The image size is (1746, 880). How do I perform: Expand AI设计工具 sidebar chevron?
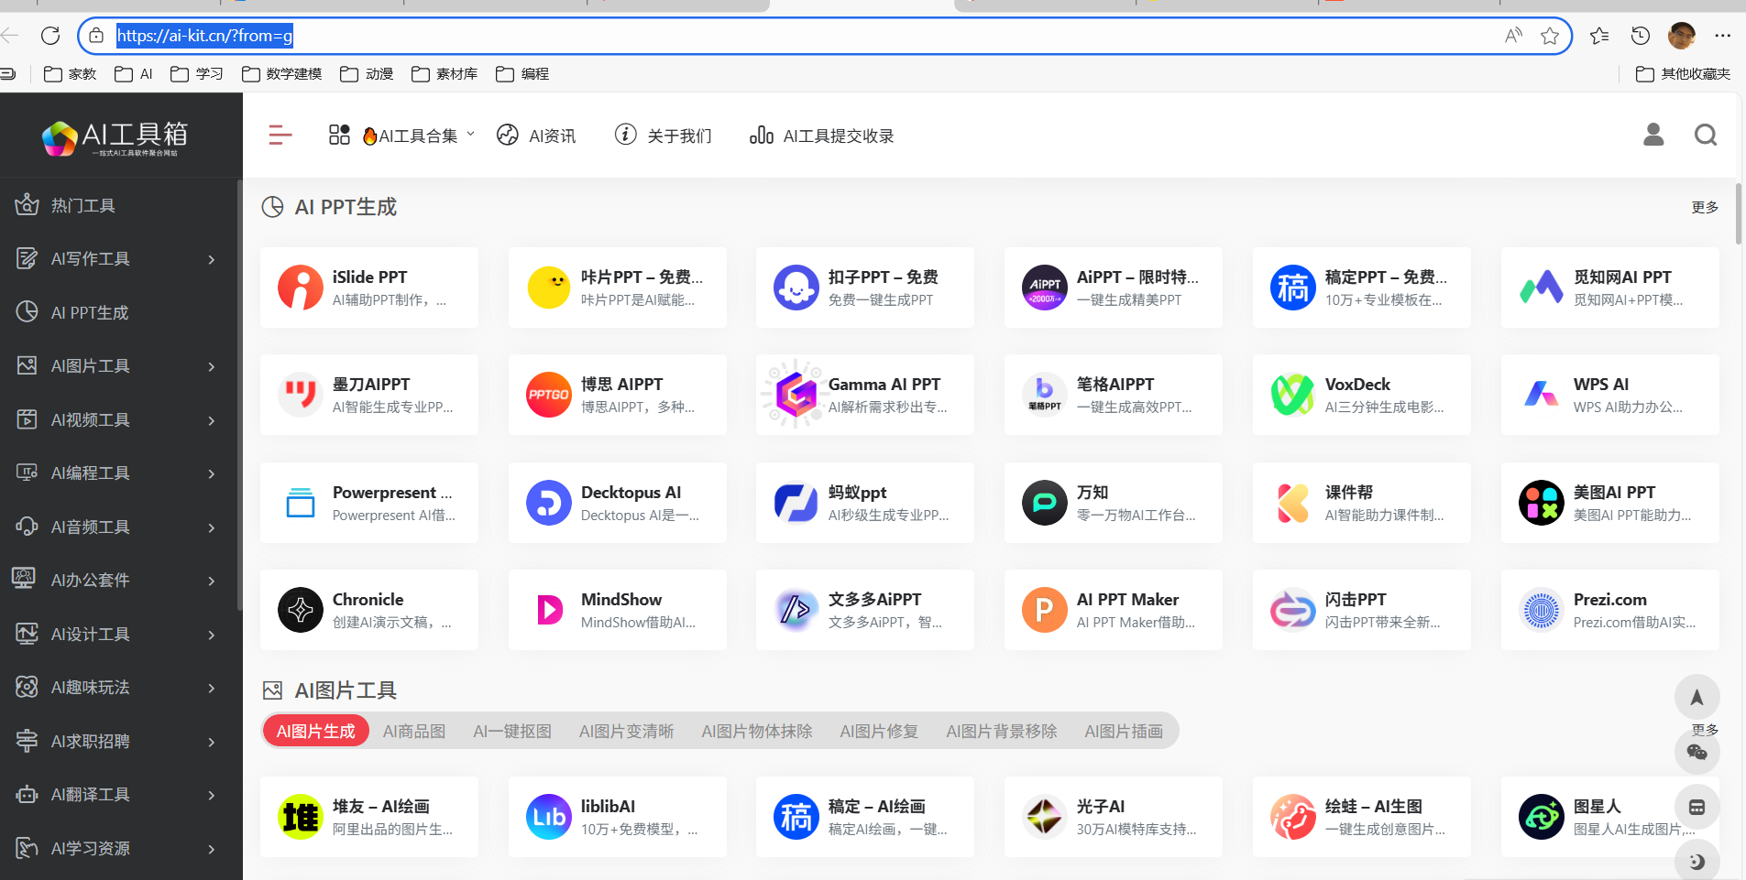[212, 635]
